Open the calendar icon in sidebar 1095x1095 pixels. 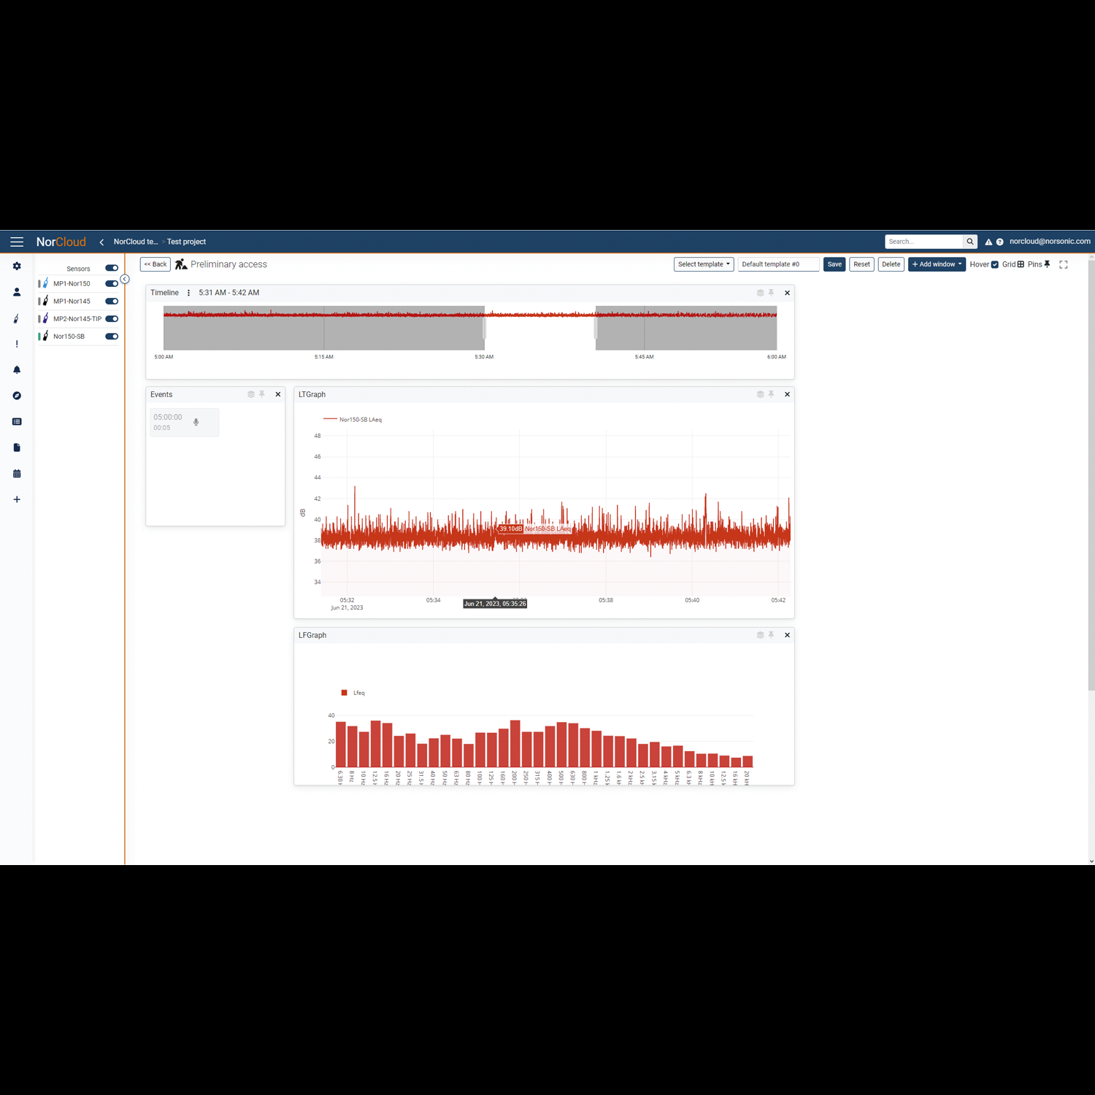pyautogui.click(x=17, y=474)
